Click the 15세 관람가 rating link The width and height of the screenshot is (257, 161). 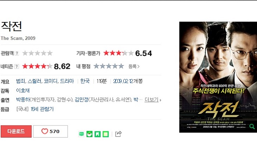pos(42,109)
